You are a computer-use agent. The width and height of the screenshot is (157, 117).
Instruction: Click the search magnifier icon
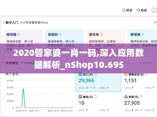[124, 10]
